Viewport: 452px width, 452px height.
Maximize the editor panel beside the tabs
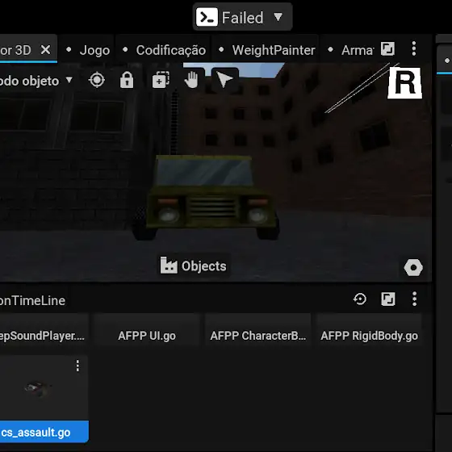[x=387, y=48]
